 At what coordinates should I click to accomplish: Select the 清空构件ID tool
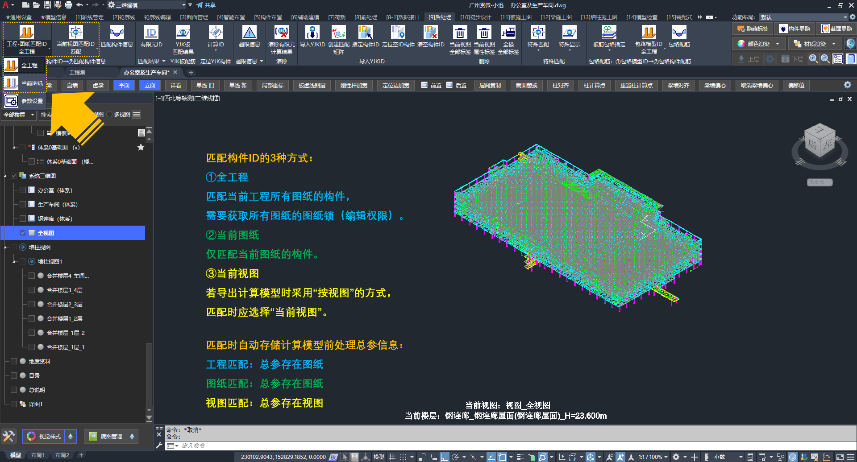[430, 33]
